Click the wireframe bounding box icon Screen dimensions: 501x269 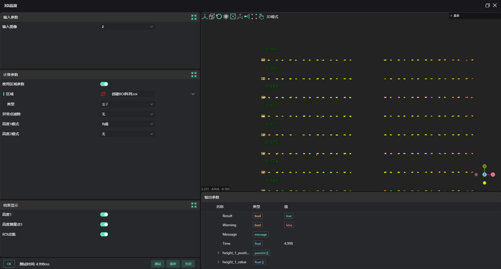pyautogui.click(x=212, y=17)
